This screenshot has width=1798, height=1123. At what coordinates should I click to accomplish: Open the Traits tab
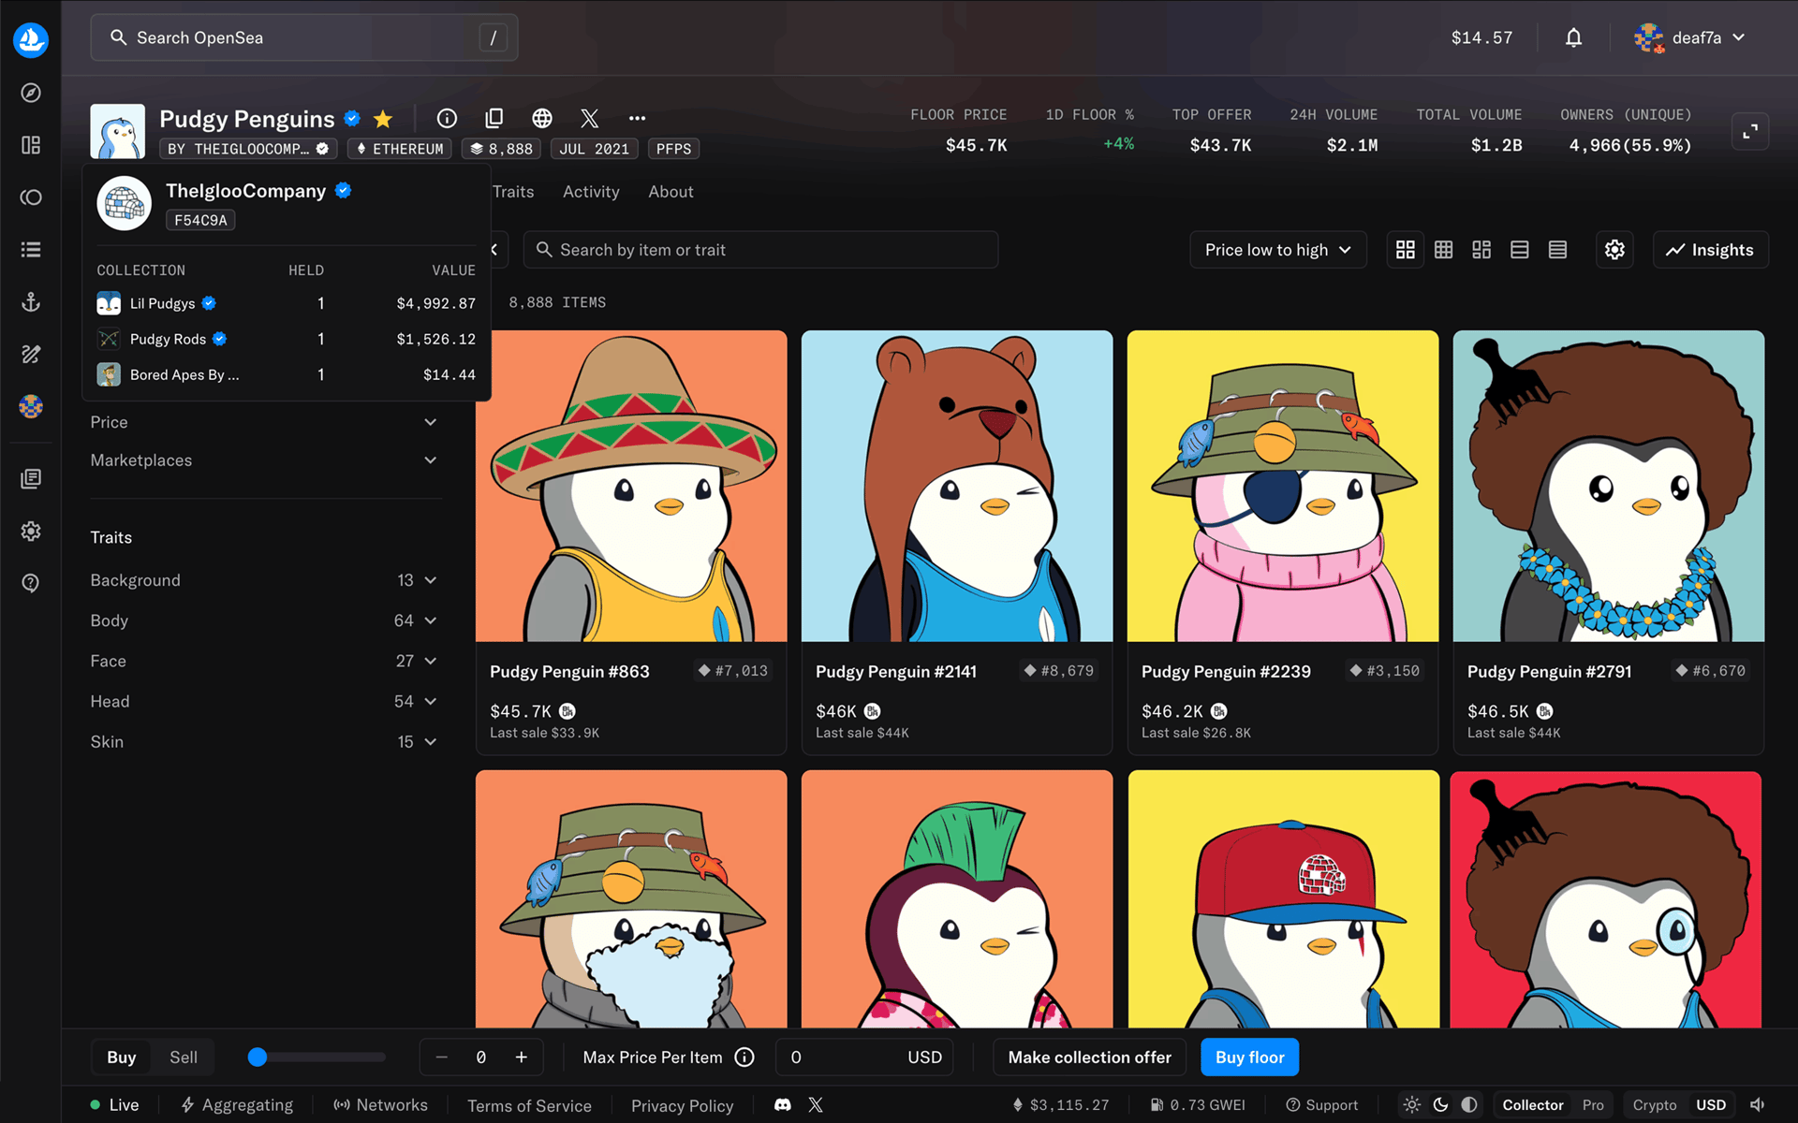[x=513, y=192]
